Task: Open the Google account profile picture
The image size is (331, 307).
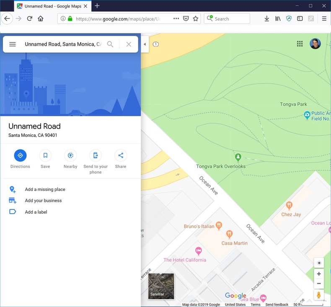Action: 315,44
